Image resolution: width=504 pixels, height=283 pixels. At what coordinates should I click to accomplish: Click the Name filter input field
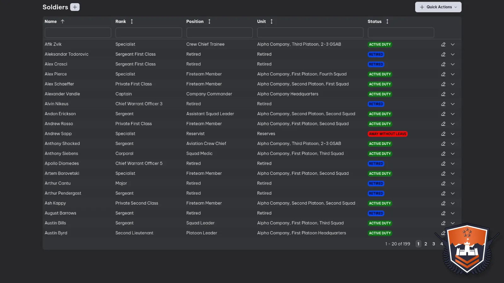point(78,33)
